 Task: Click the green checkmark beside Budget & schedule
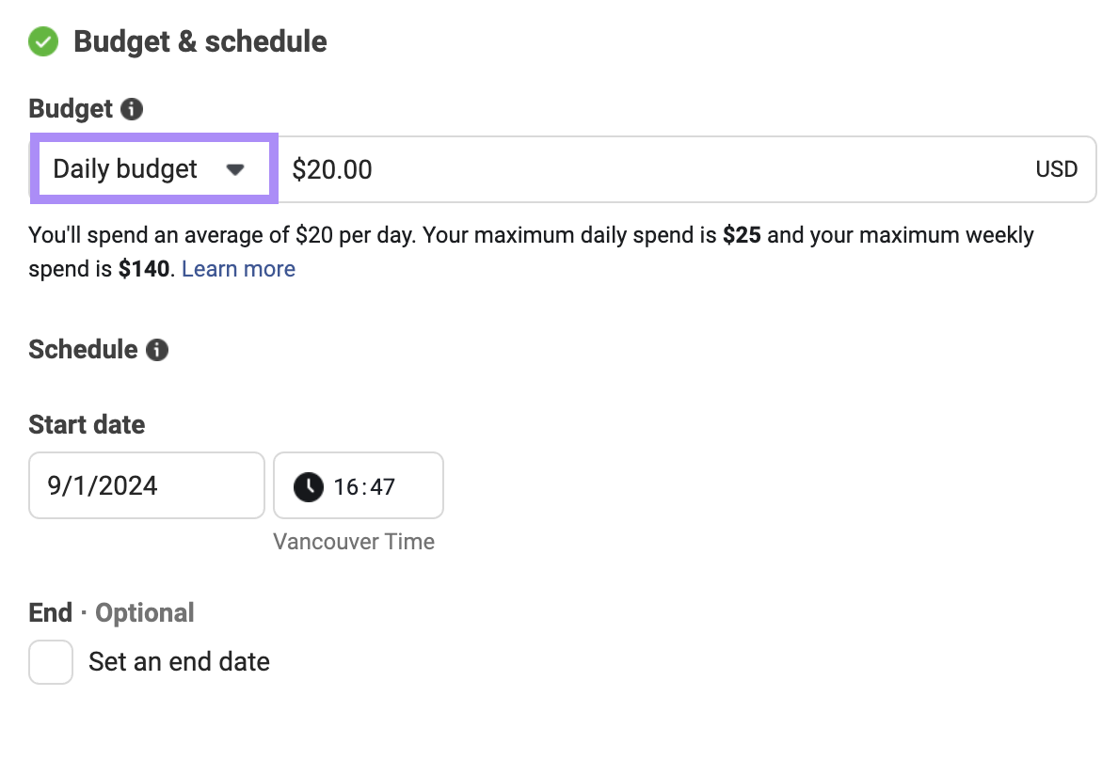click(x=43, y=41)
